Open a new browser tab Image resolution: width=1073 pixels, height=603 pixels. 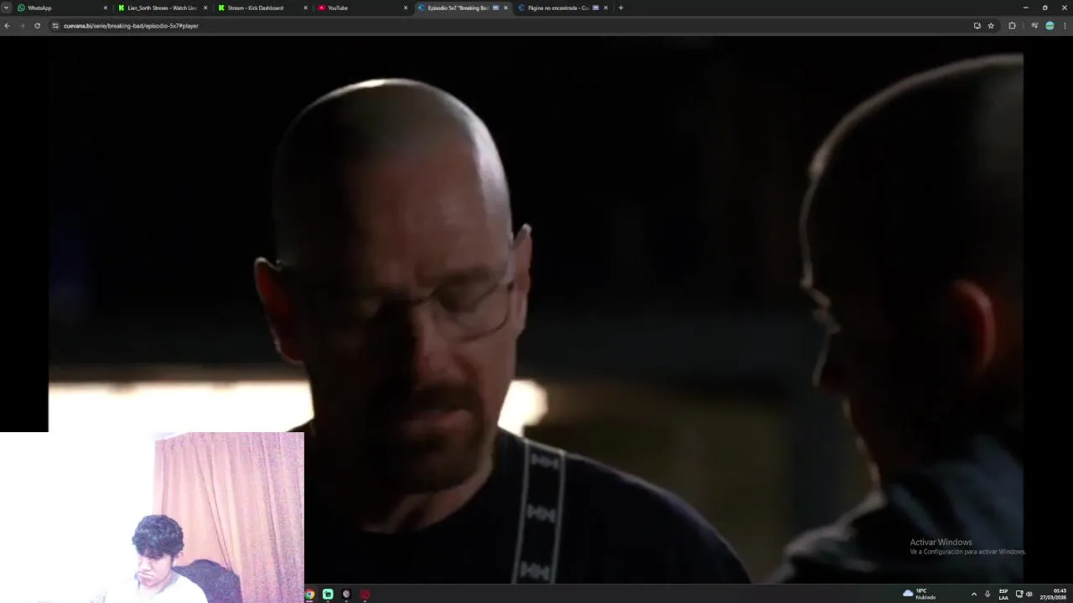pos(620,8)
